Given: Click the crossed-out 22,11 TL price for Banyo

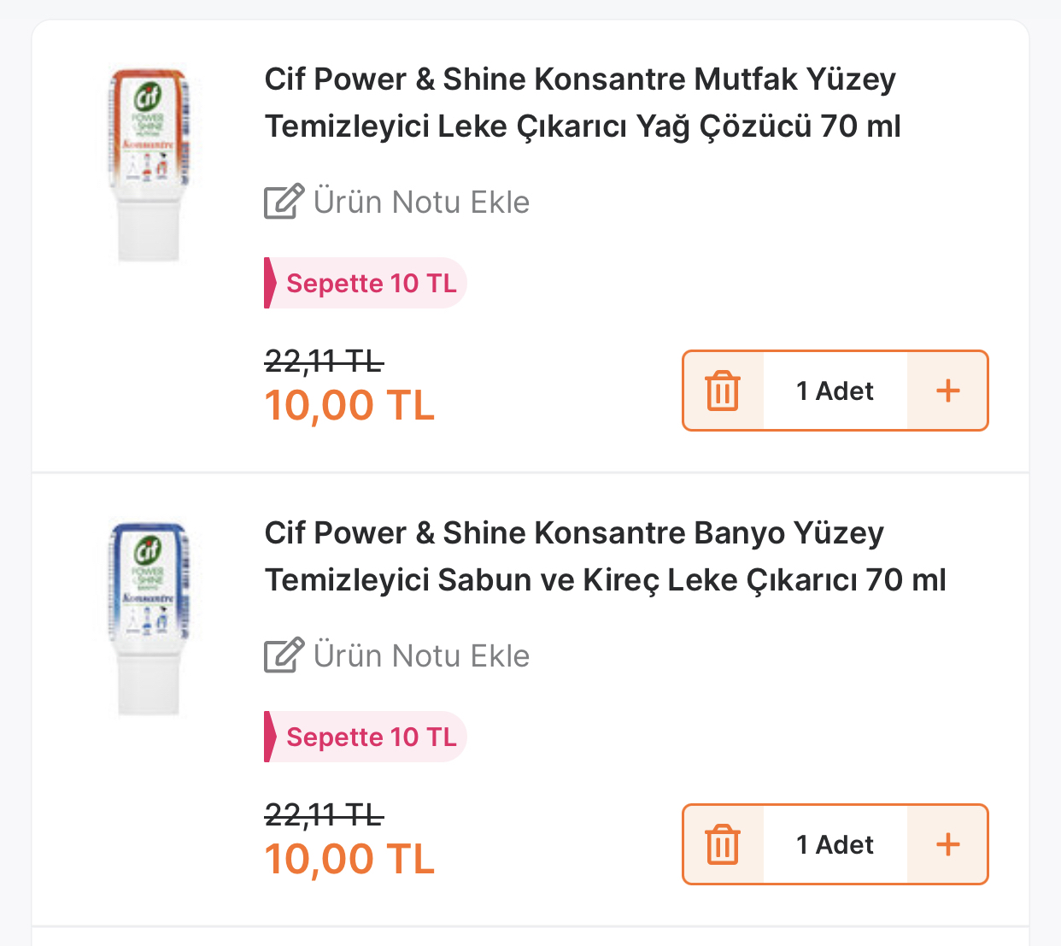Looking at the screenshot, I should (324, 815).
